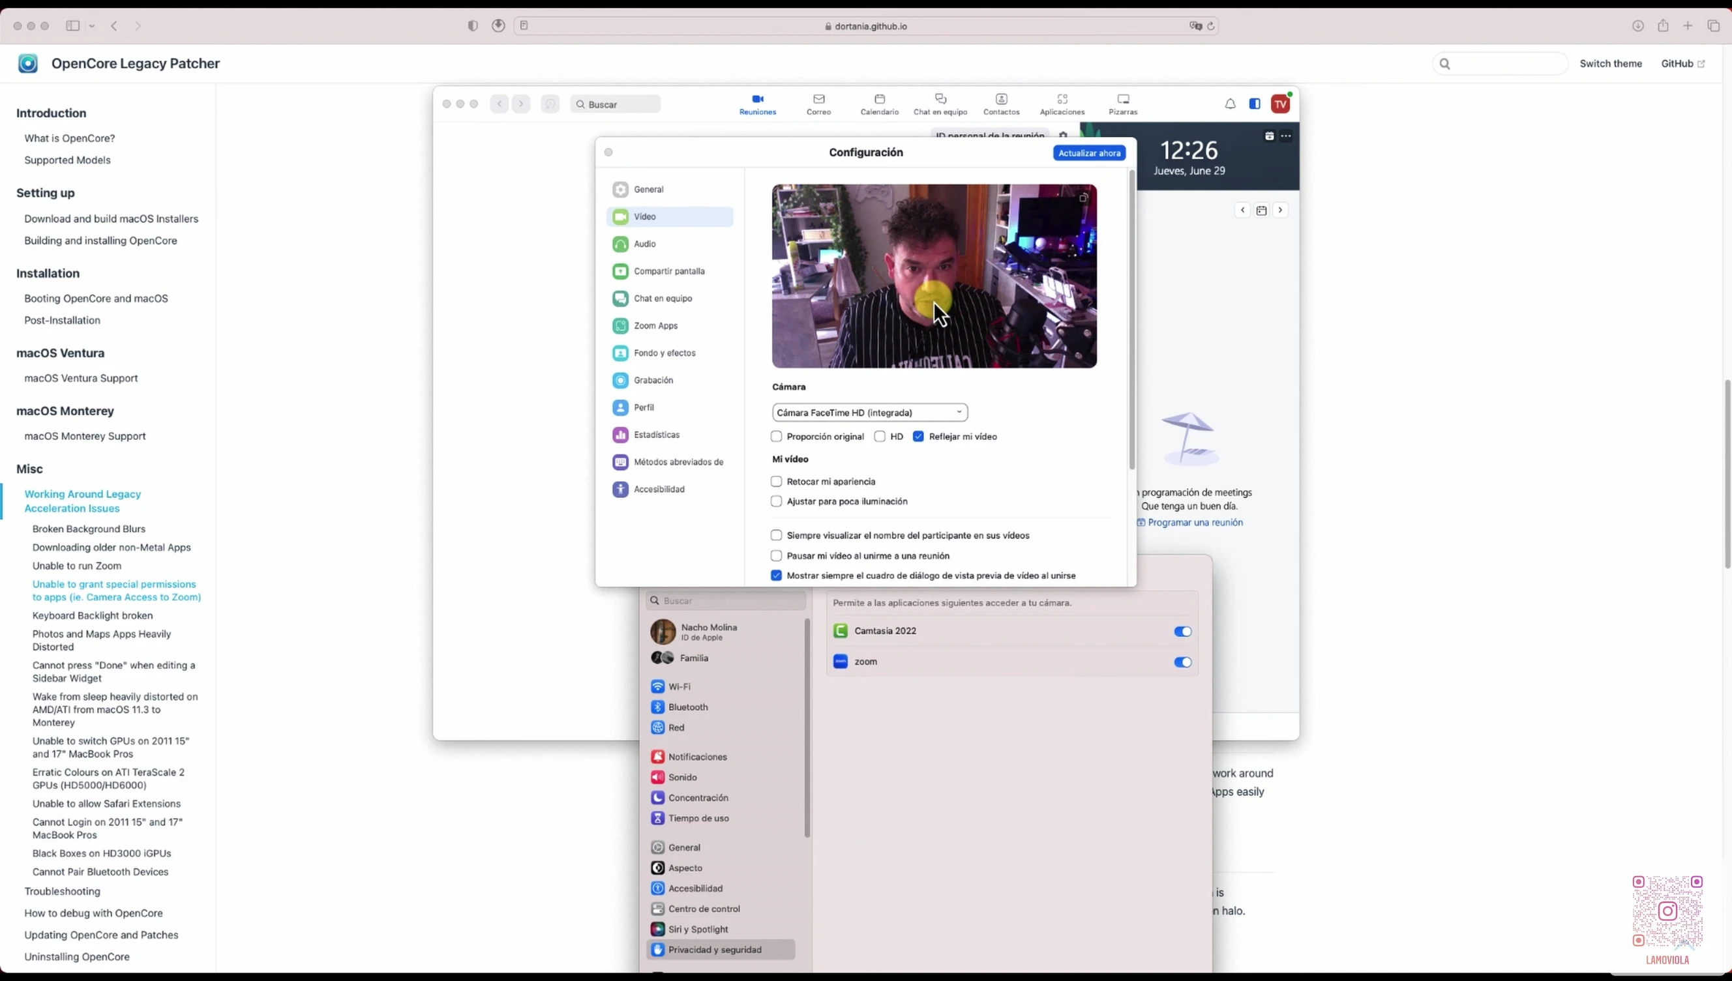
Task: Select General in Zoom Configuración sidebar
Action: click(670, 189)
